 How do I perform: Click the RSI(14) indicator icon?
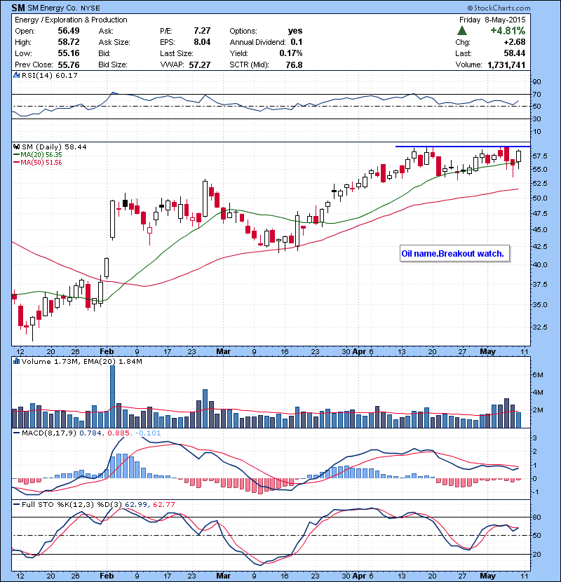[x=16, y=75]
